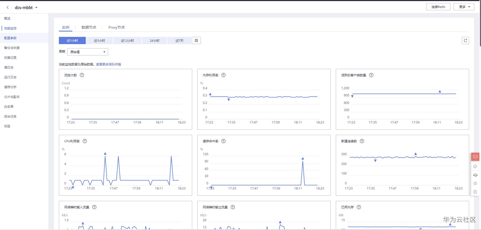Screen dimensions: 481x230
Task: Show help for the CPU利用率 chart
Action: (85, 141)
